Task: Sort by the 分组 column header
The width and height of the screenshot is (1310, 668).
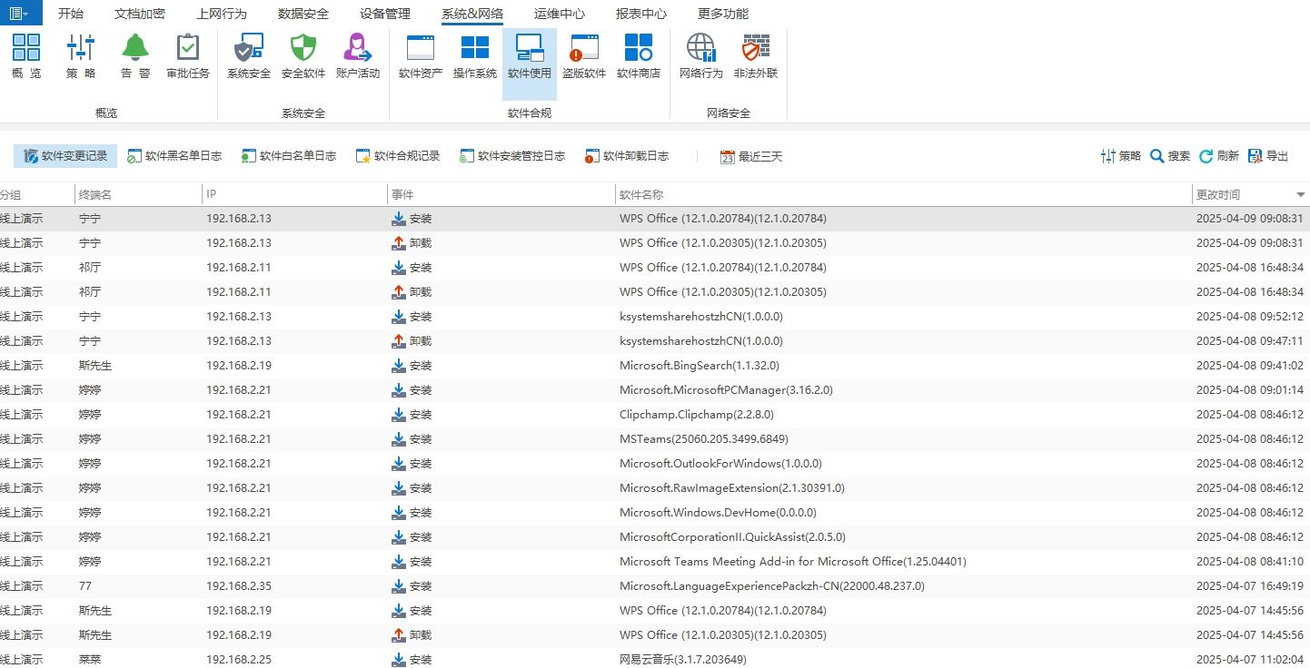Action: tap(36, 194)
